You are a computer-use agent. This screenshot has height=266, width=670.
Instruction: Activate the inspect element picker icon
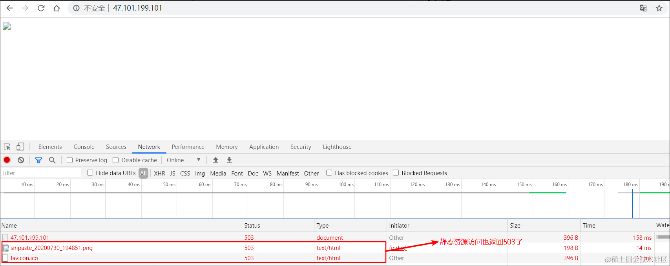(x=7, y=147)
